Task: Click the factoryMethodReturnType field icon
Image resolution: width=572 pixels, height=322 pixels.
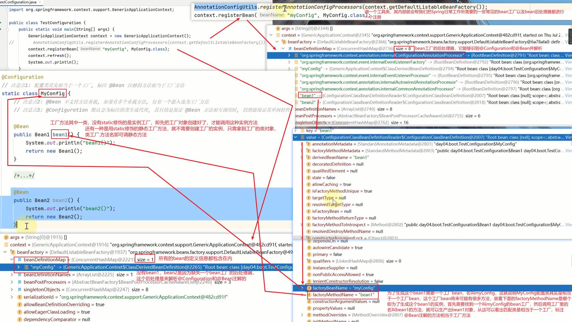Action: tap(309, 218)
